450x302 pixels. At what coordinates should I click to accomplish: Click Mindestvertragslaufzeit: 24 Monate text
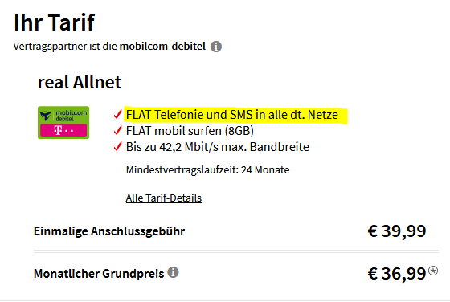pos(207,169)
